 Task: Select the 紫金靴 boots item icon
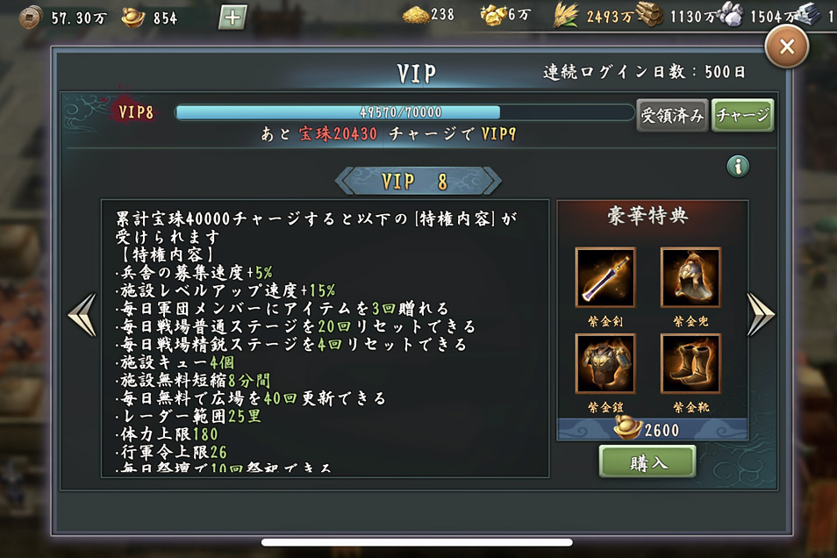pyautogui.click(x=690, y=363)
